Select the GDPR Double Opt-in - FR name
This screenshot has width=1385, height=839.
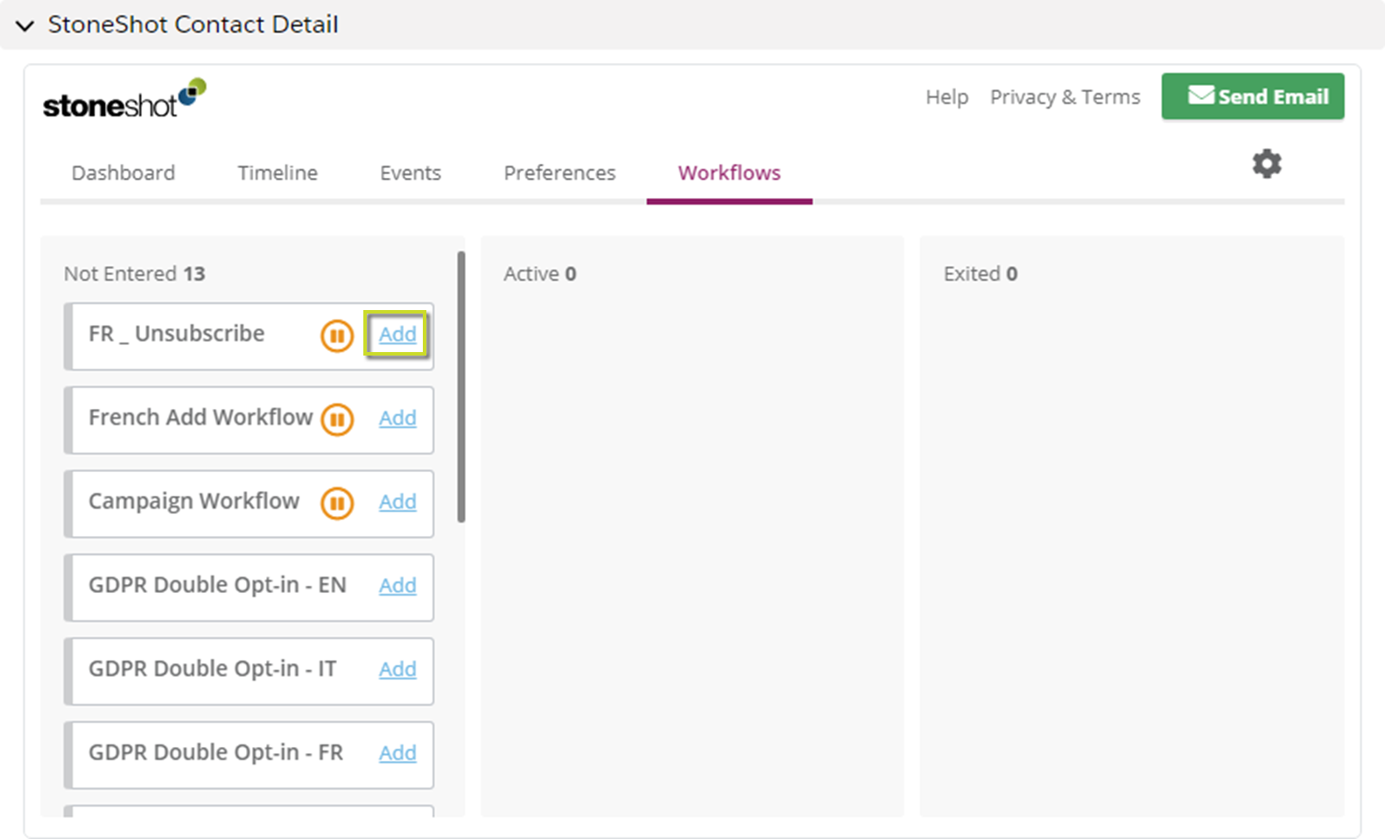(x=215, y=752)
